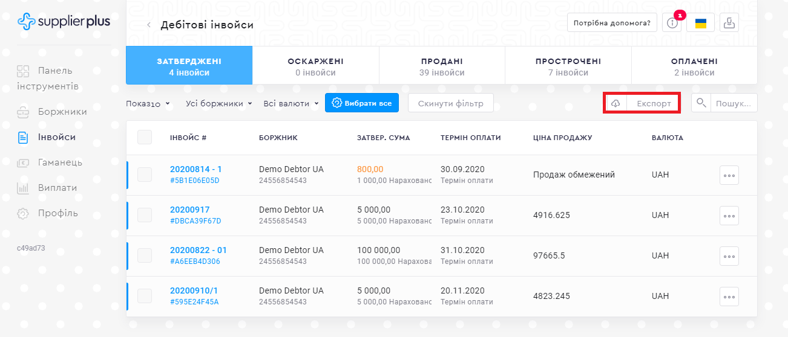Viewport: 788px width, 337px height.
Task: Click the download icon in top-right header
Action: (x=730, y=23)
